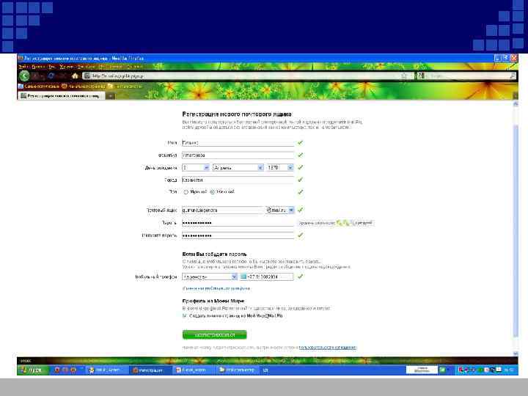Viewport: 528px width, 396px height.
Task: Switch to the Регистрация taskbar button
Action: click(x=150, y=370)
